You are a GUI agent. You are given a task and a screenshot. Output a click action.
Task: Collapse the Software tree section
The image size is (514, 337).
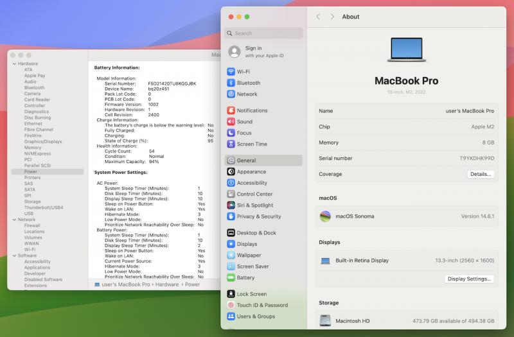click(14, 255)
